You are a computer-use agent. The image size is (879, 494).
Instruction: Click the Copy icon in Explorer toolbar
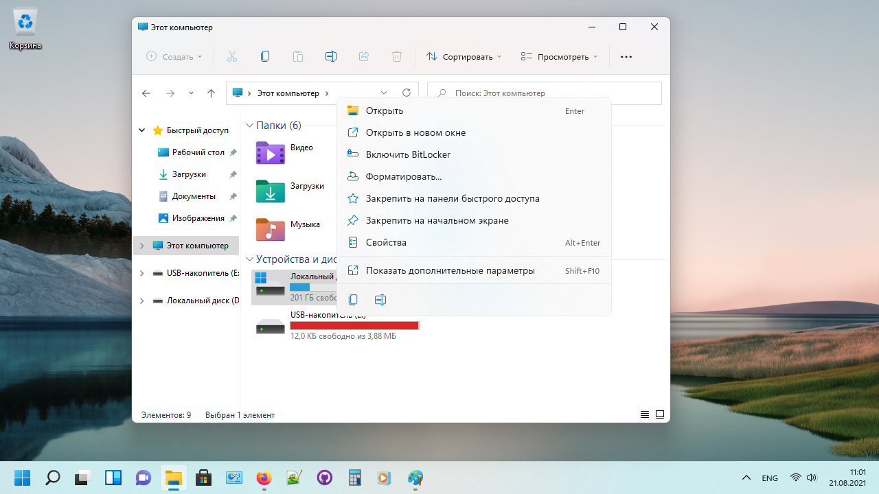(265, 56)
